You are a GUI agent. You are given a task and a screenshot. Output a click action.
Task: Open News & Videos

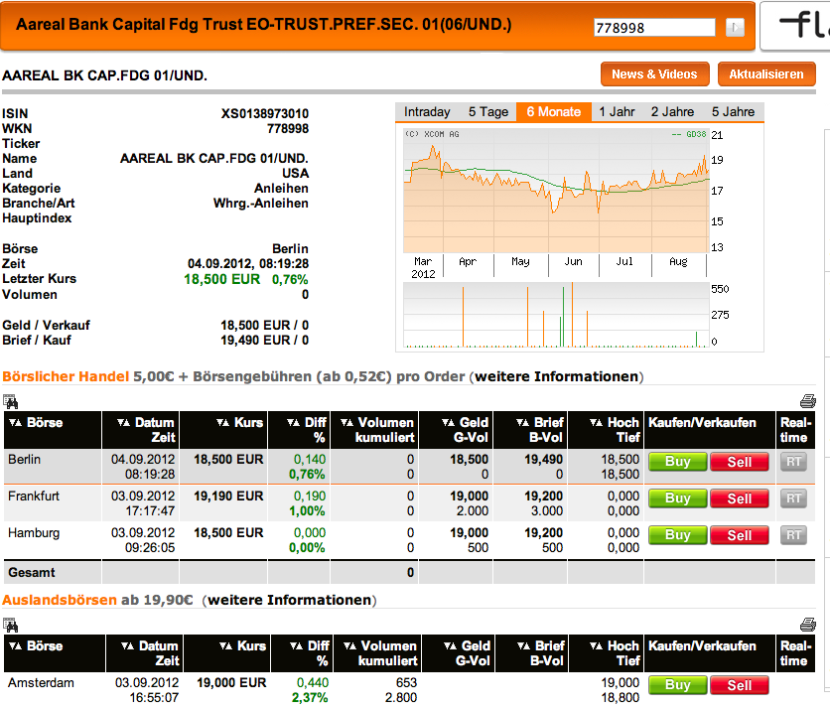(x=655, y=74)
